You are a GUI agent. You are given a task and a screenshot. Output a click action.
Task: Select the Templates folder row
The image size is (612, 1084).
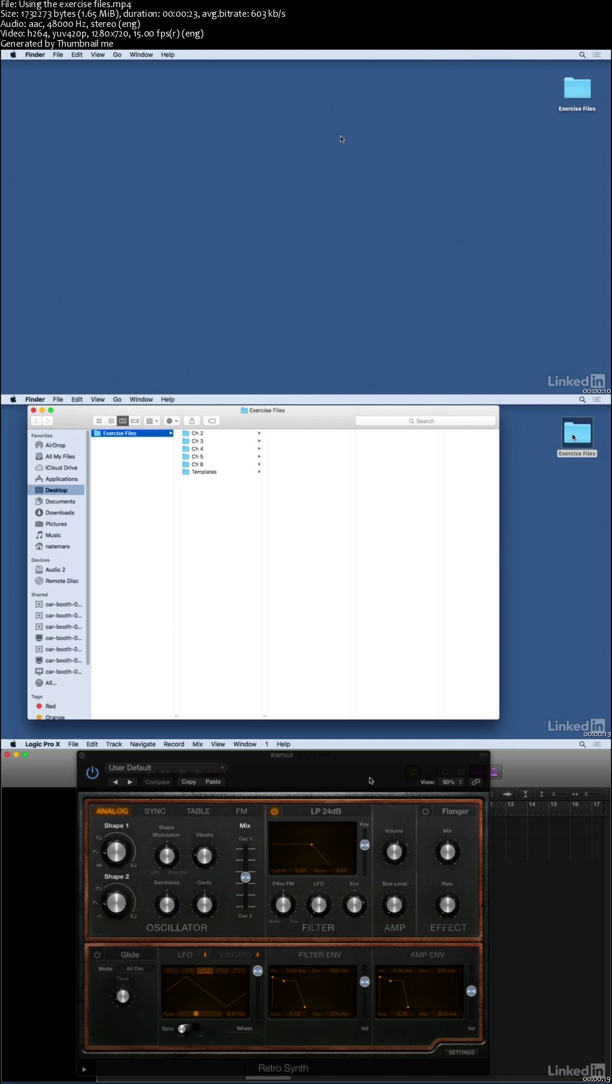click(x=221, y=472)
